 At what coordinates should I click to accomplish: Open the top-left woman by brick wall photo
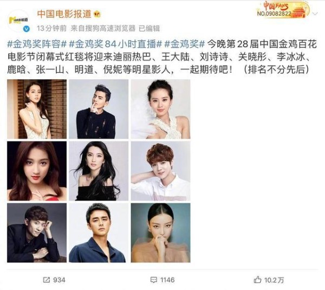click(x=37, y=109)
